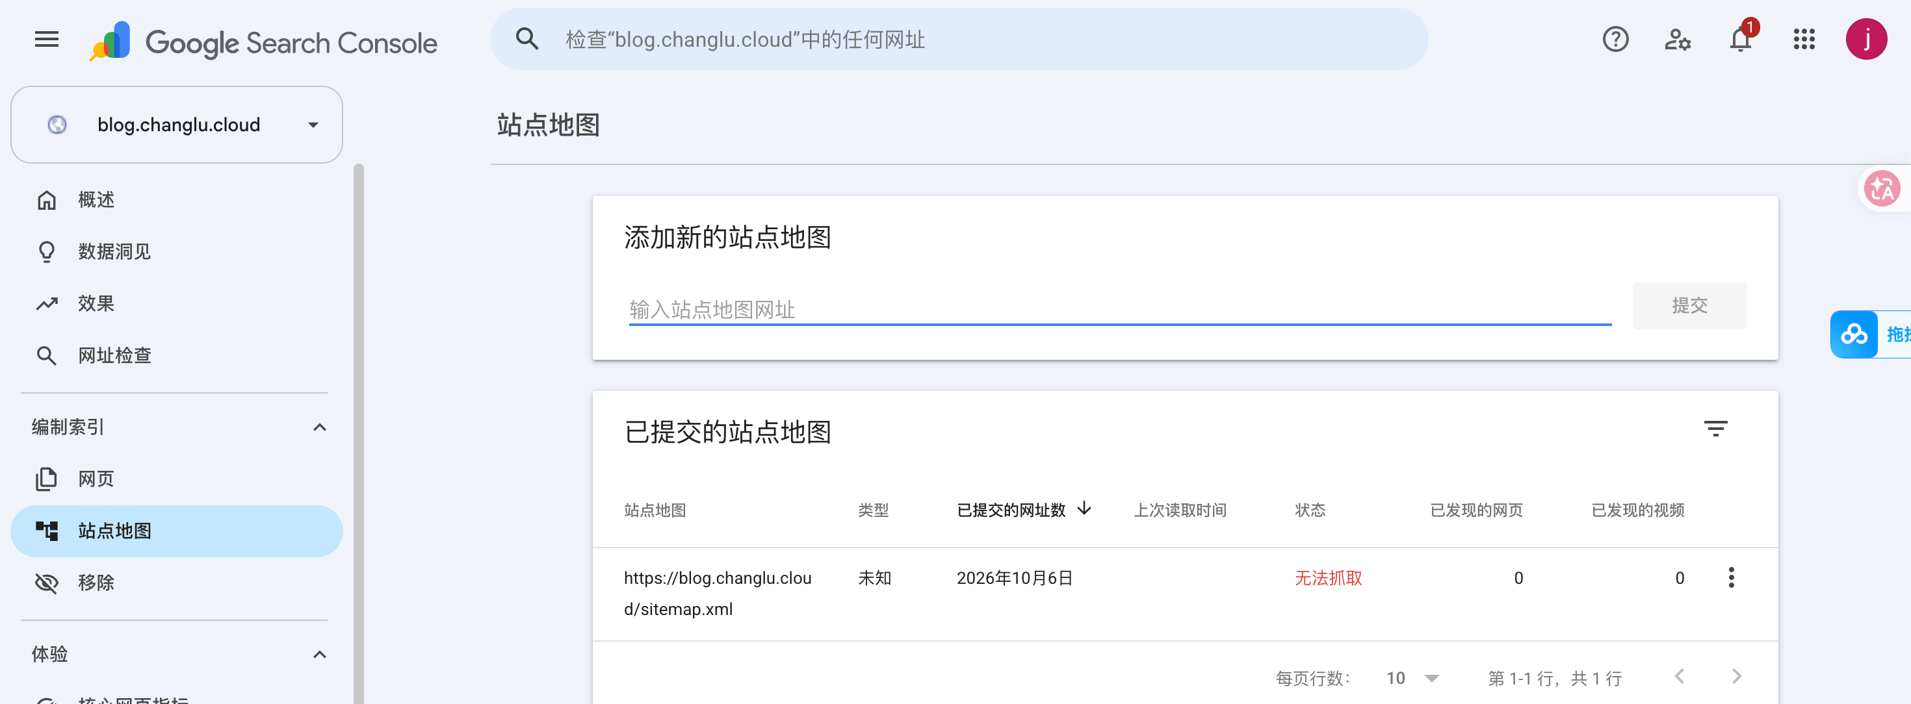The height and width of the screenshot is (704, 1911).
Task: Go to previous page of sitemap table
Action: [1680, 677]
